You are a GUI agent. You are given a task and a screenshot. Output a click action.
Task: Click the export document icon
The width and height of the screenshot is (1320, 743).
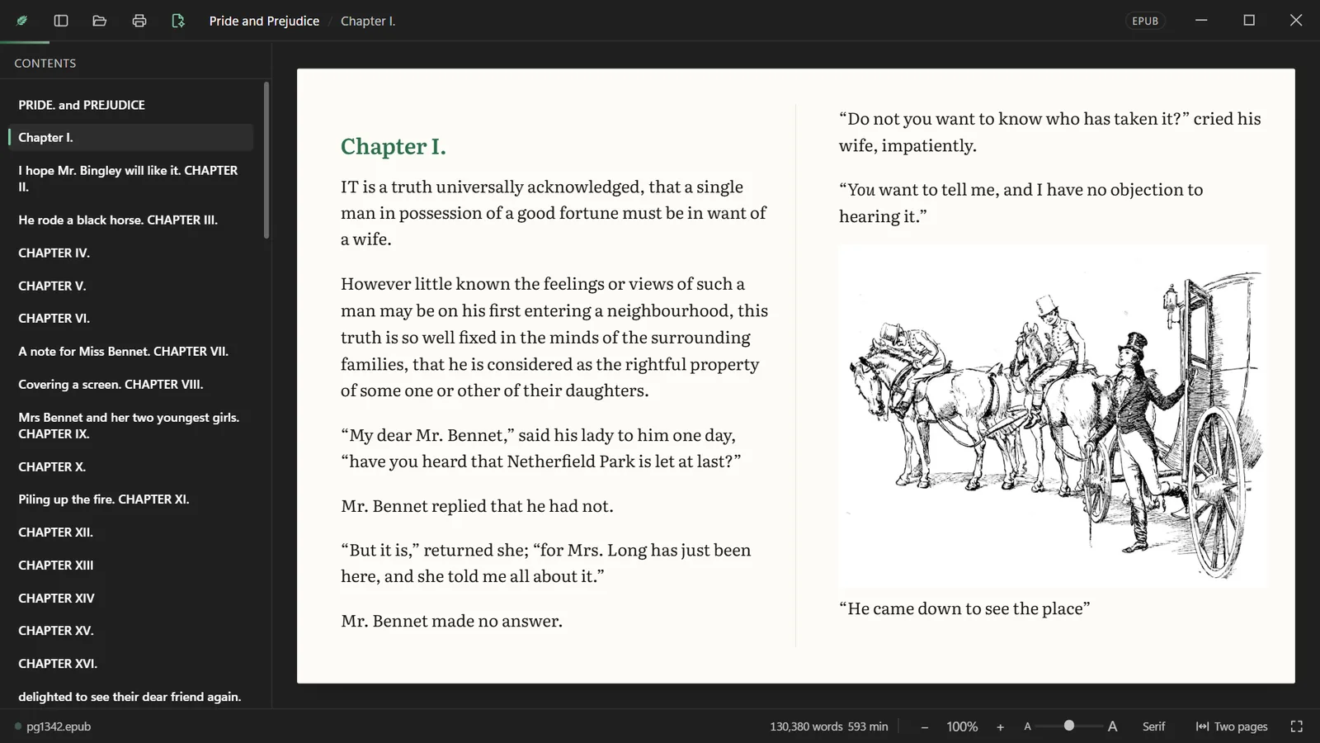(178, 21)
